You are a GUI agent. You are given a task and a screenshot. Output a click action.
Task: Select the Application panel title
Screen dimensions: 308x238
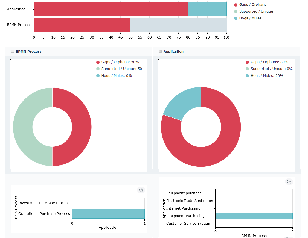(173, 51)
